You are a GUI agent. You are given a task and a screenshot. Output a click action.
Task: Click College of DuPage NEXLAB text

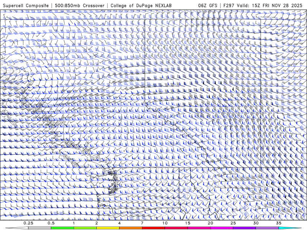coord(141,5)
